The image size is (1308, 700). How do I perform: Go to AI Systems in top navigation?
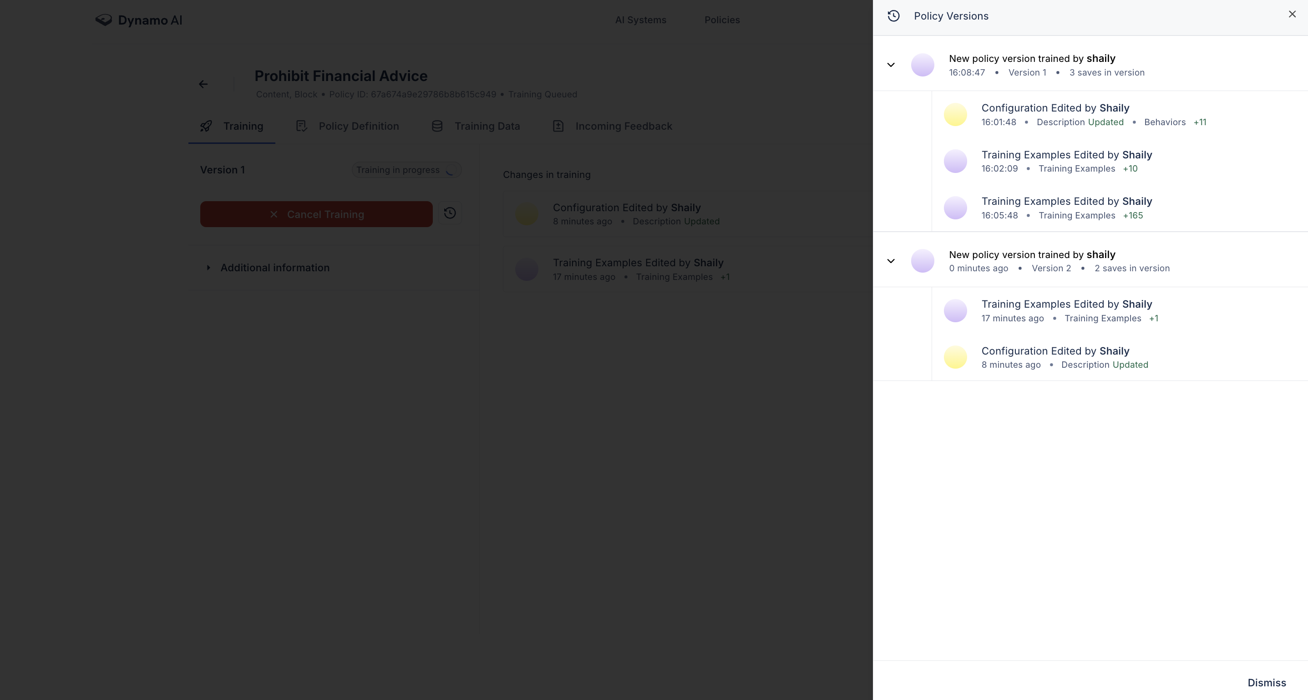pyautogui.click(x=640, y=20)
